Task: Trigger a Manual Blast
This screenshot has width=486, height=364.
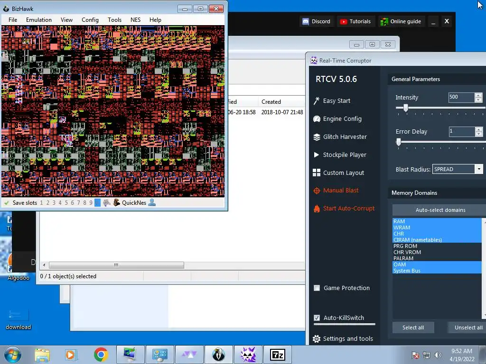Action: tap(336, 191)
